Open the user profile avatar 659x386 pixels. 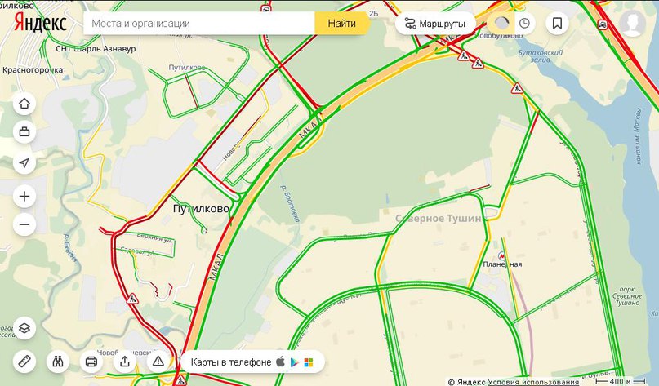tap(633, 23)
